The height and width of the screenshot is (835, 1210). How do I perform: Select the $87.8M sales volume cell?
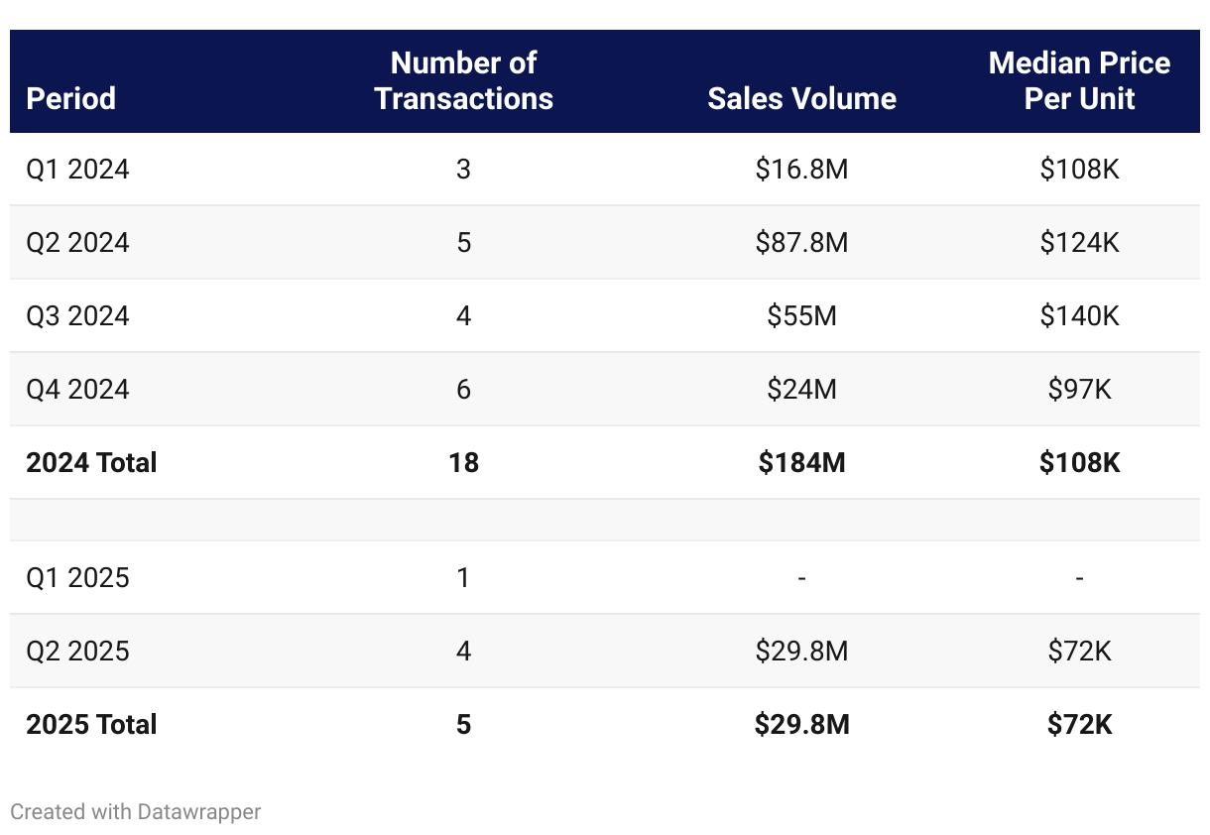pos(801,243)
